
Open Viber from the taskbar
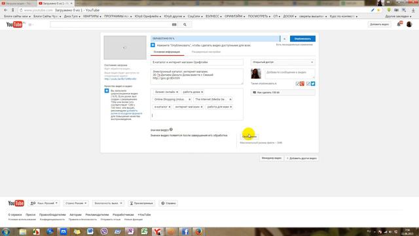coord(103,231)
